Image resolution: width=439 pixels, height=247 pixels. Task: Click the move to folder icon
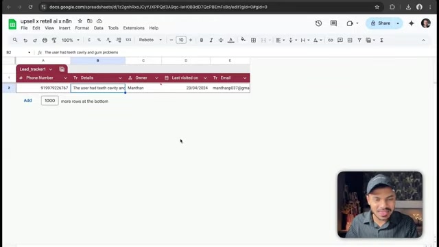[90, 21]
